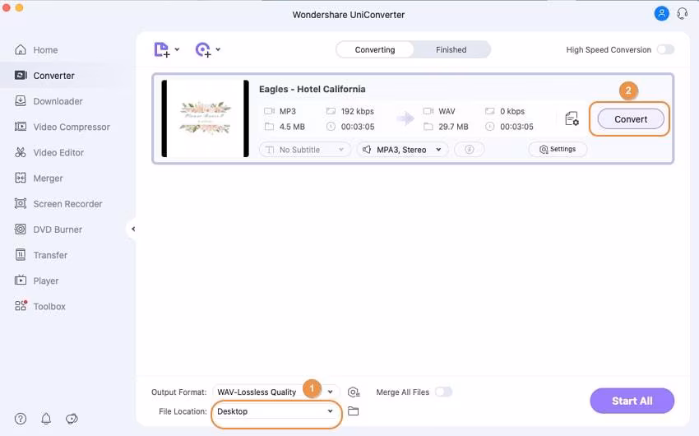Click the 29.7 MB output size value

[453, 127]
